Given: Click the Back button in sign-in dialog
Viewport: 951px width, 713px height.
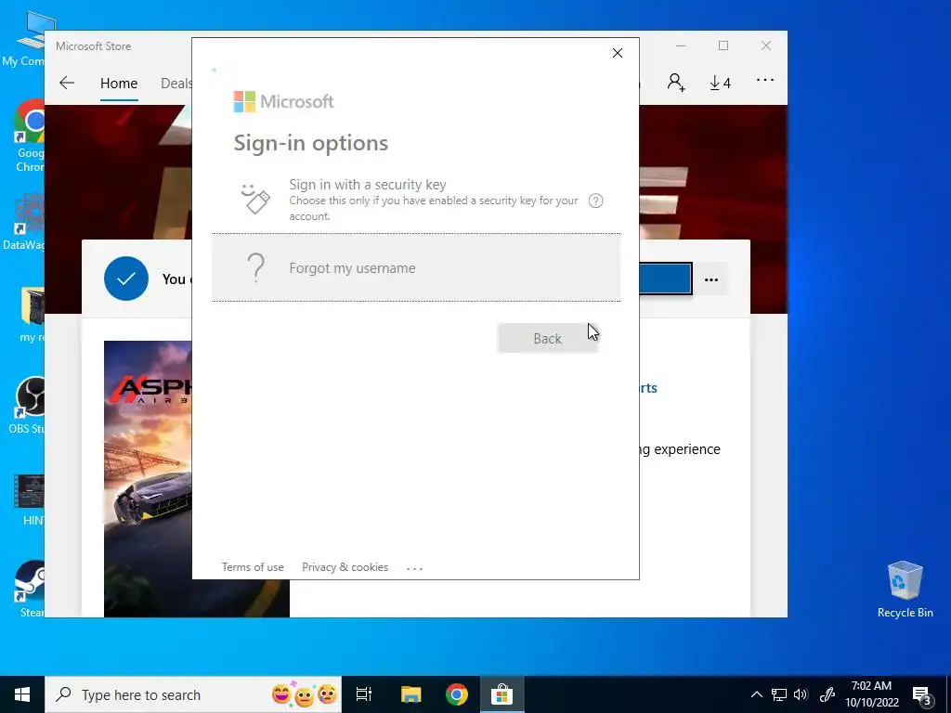Looking at the screenshot, I should click(x=548, y=338).
